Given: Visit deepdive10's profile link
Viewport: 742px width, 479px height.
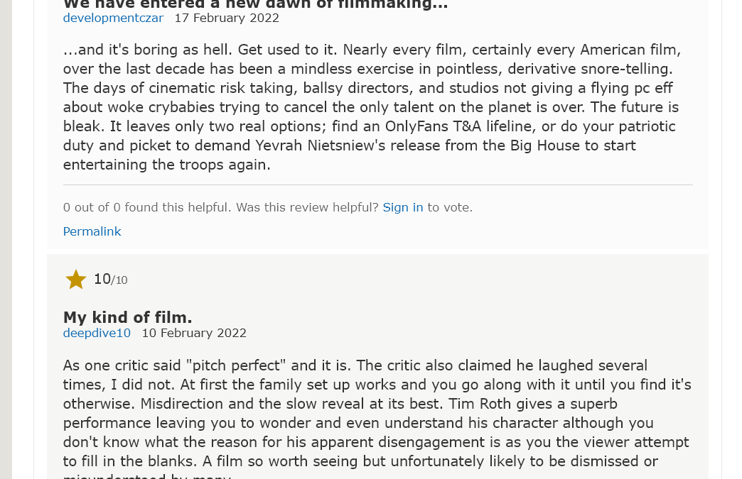Looking at the screenshot, I should 97,333.
